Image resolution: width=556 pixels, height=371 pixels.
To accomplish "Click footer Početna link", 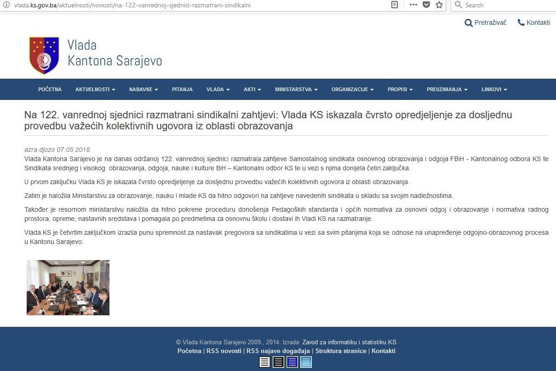I will 189,351.
